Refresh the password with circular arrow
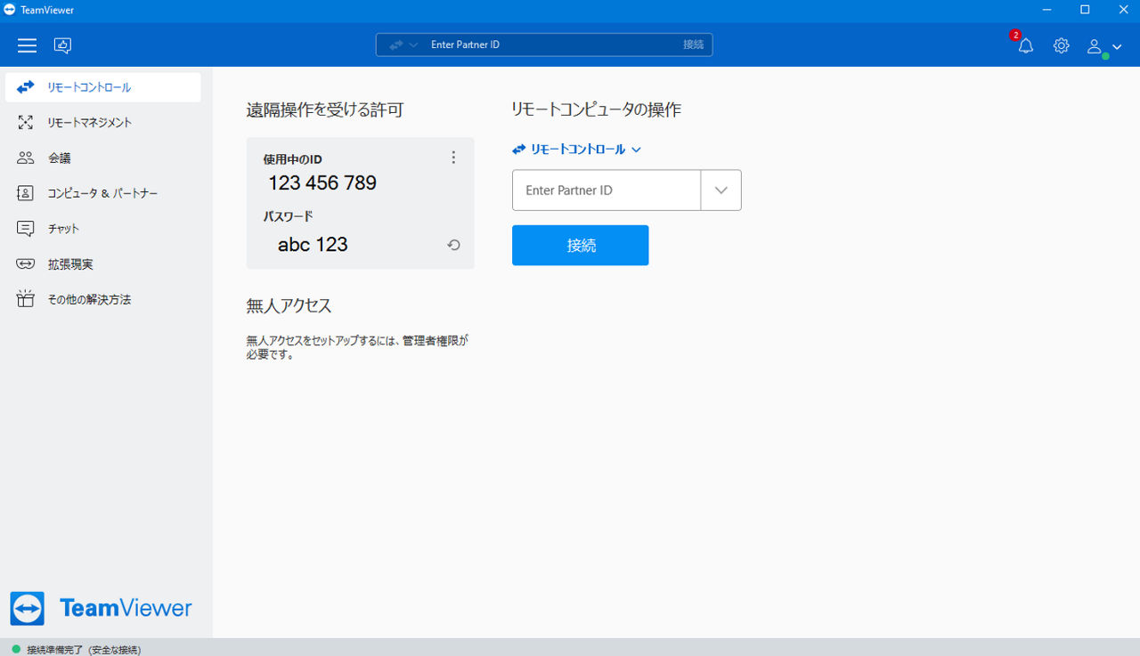Image resolution: width=1140 pixels, height=656 pixels. point(453,245)
